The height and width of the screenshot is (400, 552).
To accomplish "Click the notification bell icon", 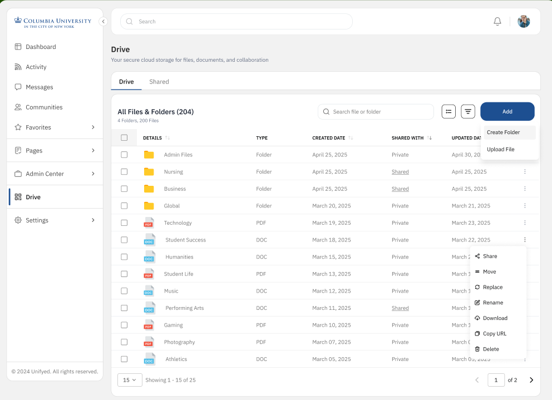I will 497,22.
